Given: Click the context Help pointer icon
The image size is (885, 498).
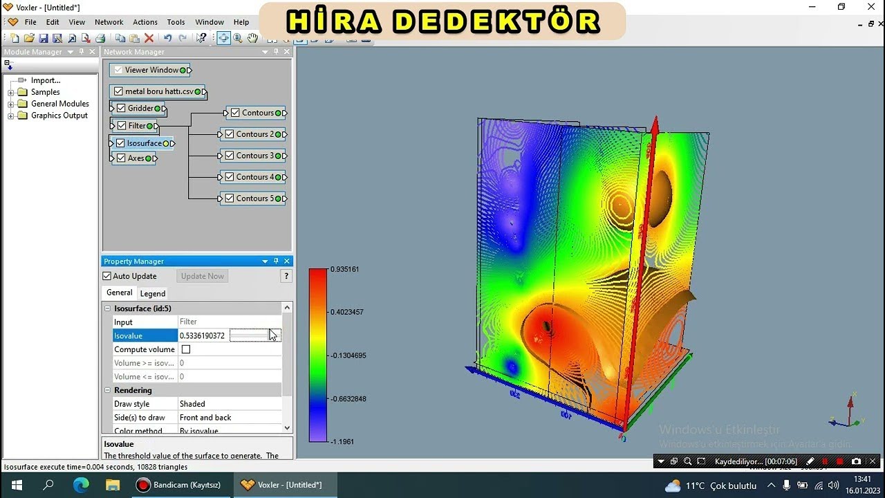Looking at the screenshot, I should pos(201,38).
